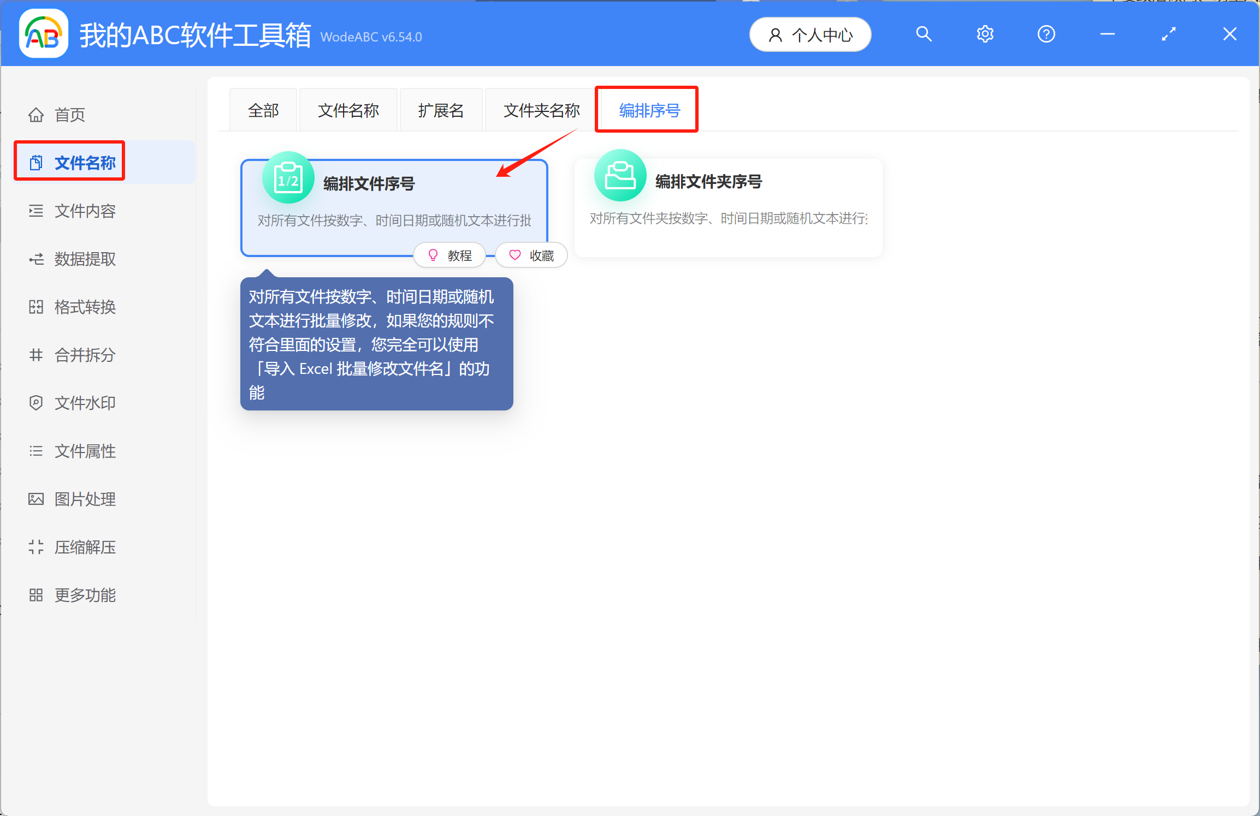
Task: Open settings via the gear icon
Action: coord(985,34)
